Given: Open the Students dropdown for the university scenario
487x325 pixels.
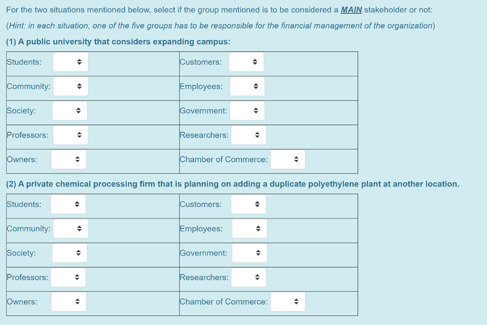Looking at the screenshot, I should pyautogui.click(x=70, y=62).
